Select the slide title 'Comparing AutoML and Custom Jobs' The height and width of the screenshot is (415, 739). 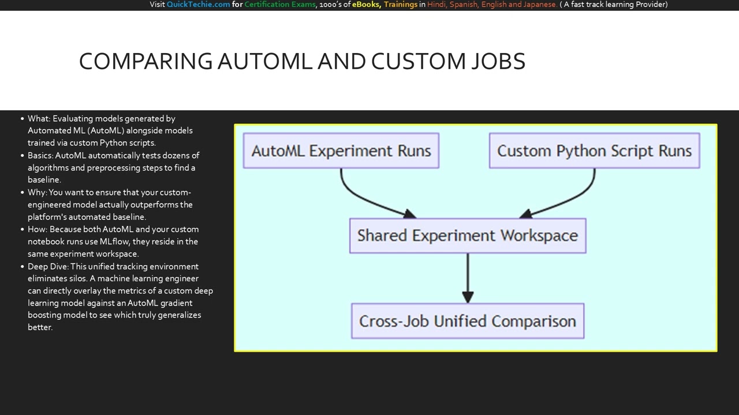[302, 61]
